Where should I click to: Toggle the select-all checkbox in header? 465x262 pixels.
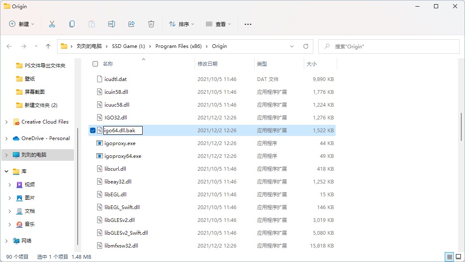pyautogui.click(x=95, y=64)
